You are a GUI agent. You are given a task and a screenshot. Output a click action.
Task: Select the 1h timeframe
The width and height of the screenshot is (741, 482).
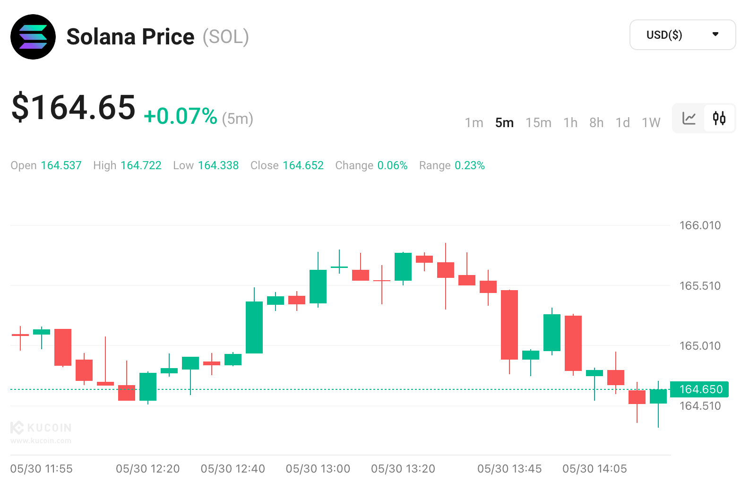pos(570,123)
